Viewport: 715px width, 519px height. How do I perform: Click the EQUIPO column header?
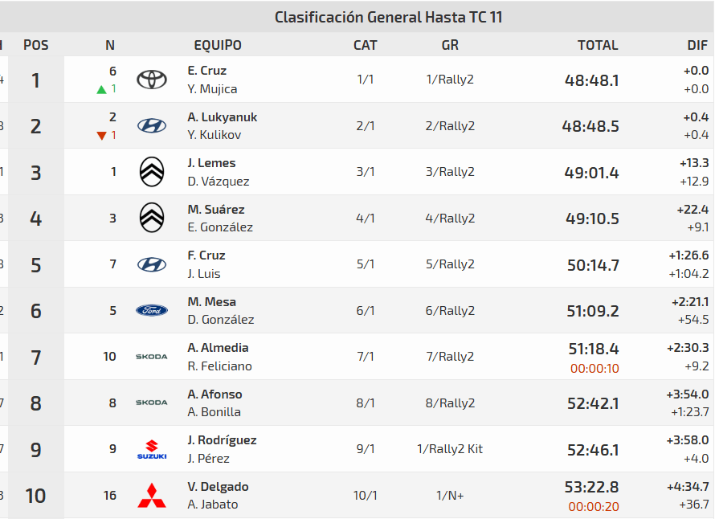coord(218,45)
